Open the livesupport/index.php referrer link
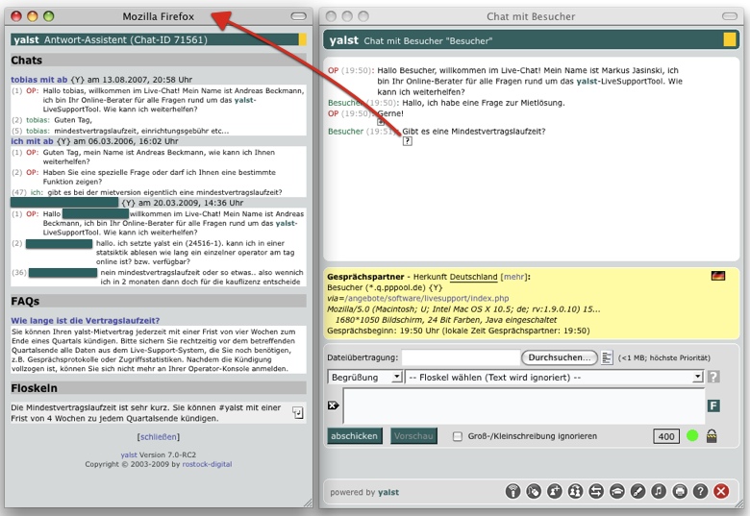 (x=427, y=298)
